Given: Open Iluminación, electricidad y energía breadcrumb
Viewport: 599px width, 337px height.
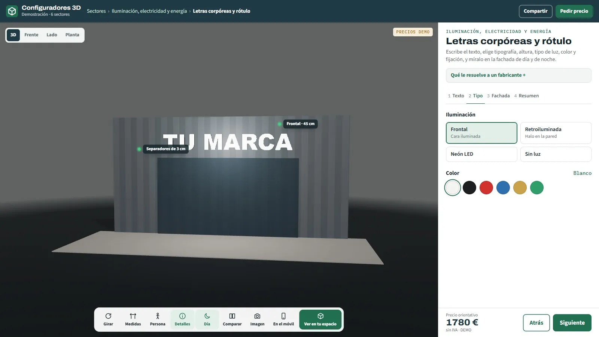Looking at the screenshot, I should (x=149, y=11).
